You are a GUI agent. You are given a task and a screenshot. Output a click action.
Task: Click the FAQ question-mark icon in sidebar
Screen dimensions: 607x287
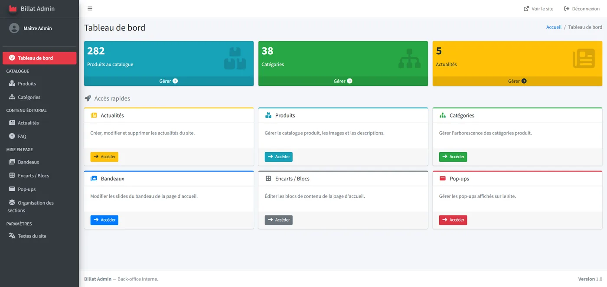coord(12,136)
